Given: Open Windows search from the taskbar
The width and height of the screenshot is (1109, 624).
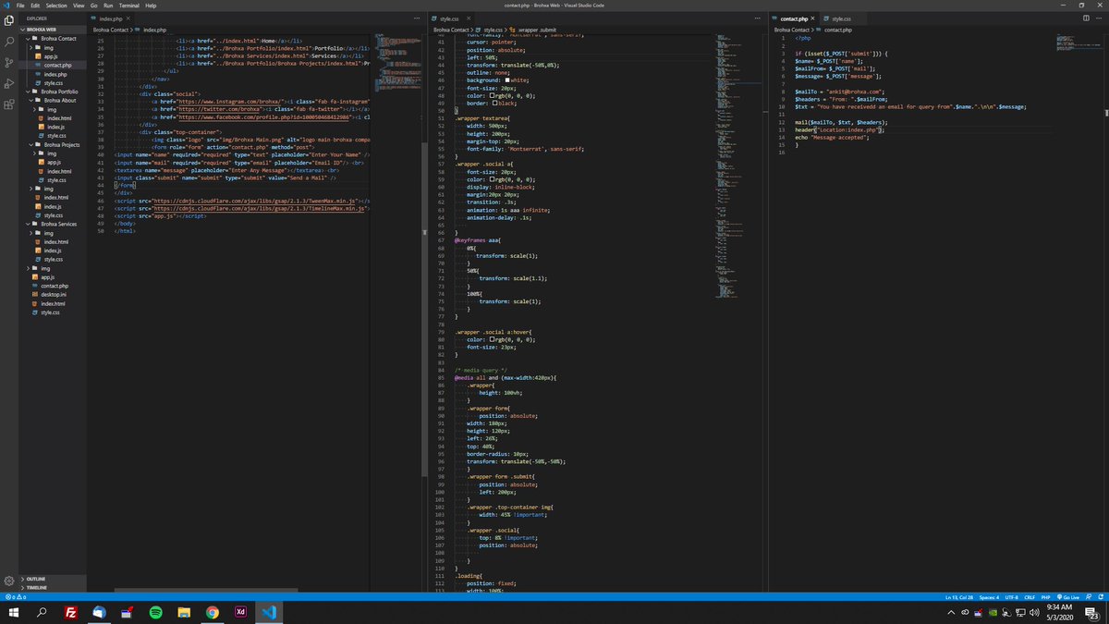Looking at the screenshot, I should 43,613.
